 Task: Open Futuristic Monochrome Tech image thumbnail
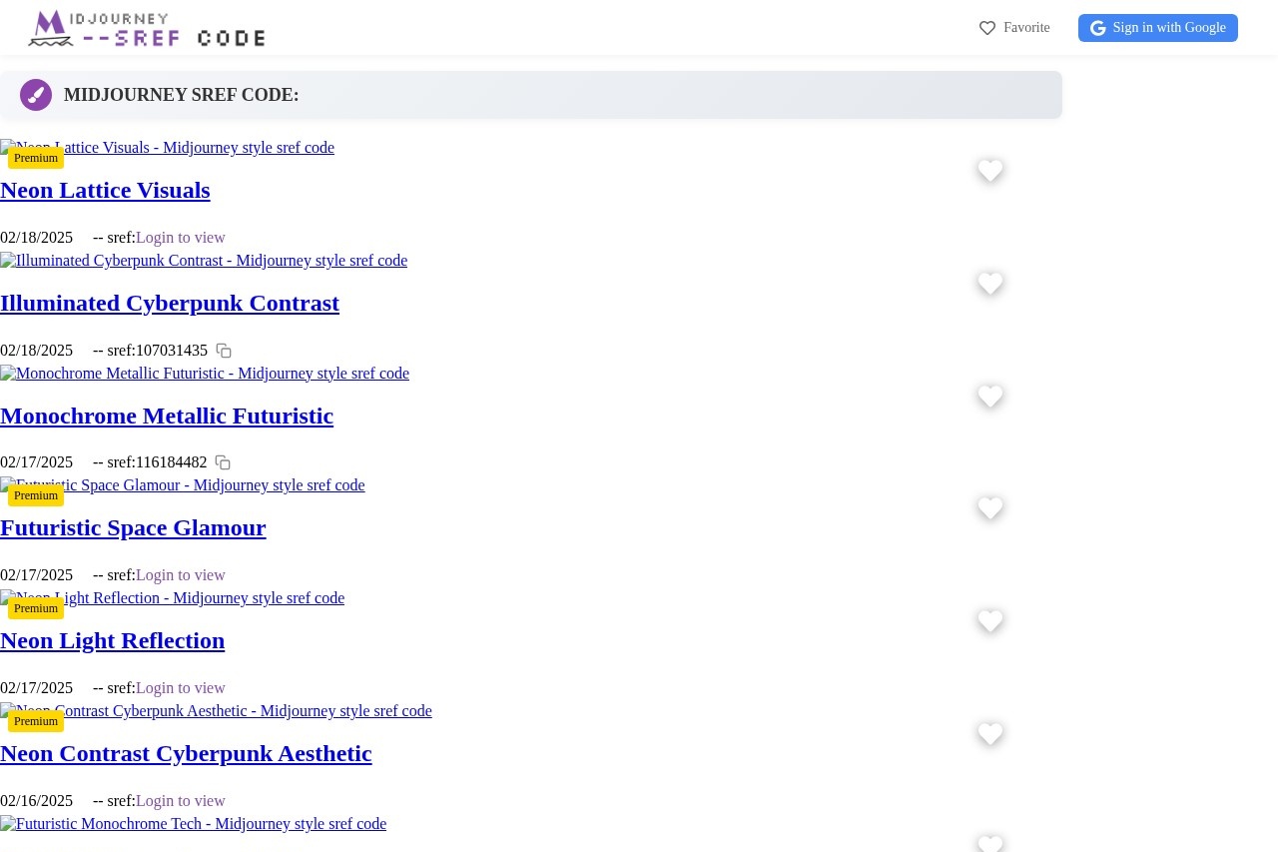(x=193, y=824)
